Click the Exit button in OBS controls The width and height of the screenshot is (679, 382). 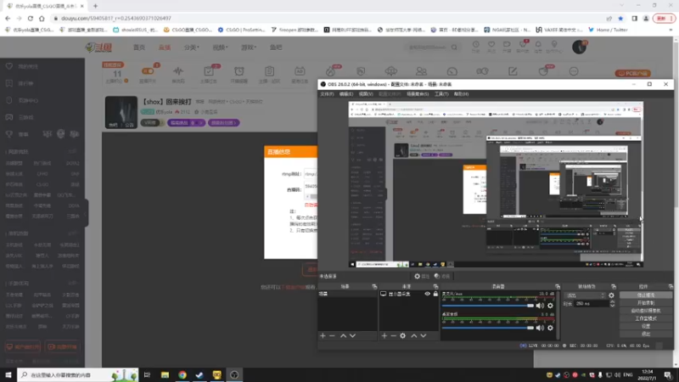(646, 334)
